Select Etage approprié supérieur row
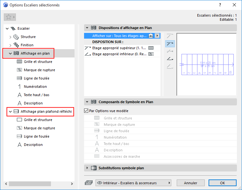This screenshot has width=242, height=190. 122,48
